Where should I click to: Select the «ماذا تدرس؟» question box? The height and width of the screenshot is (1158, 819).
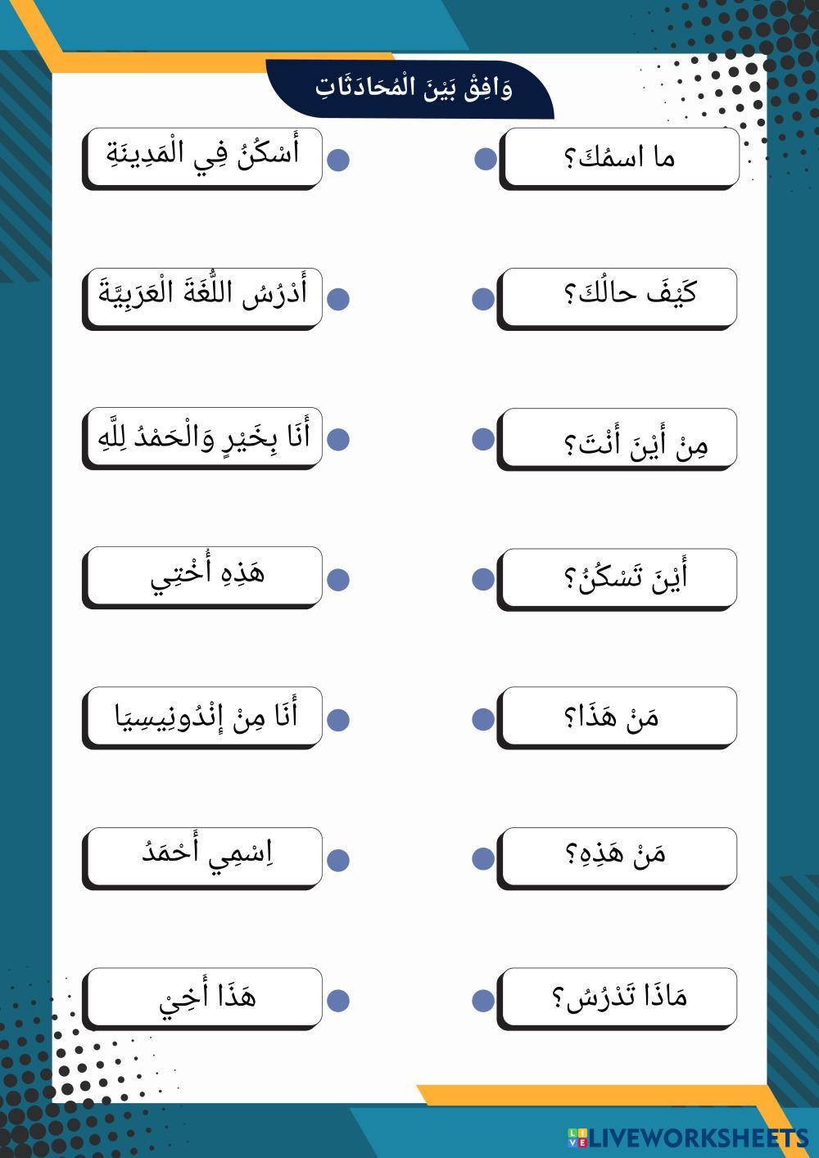click(618, 997)
